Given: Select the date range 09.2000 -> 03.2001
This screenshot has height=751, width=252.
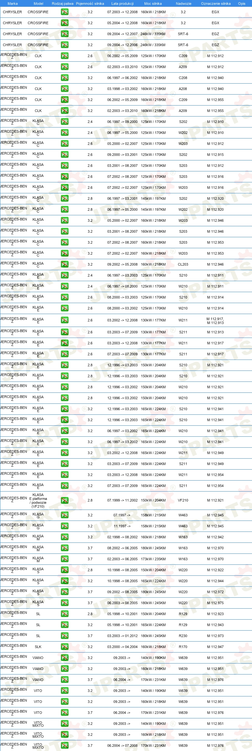Looking at the screenshot, I should click(x=122, y=155).
